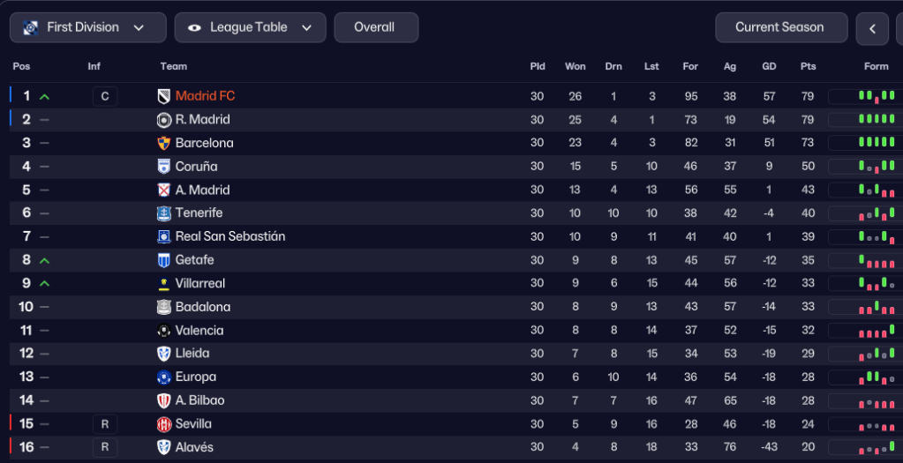
Task: Click the Coruña club crest icon
Action: point(163,167)
